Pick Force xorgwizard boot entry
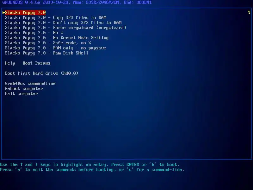 [x=65, y=28]
